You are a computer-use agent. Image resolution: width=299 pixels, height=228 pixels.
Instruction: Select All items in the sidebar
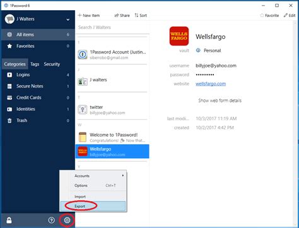[38, 35]
